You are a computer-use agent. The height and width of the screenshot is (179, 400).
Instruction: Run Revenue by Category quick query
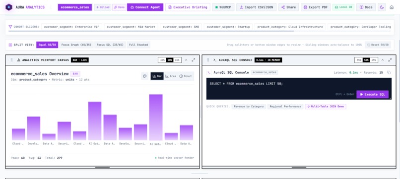[249, 106]
